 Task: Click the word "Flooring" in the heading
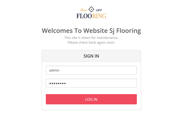[x=128, y=31]
